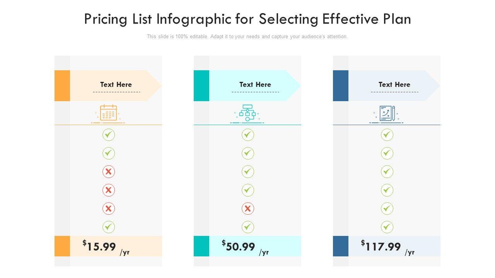Click the red X in $50.99 plan
This screenshot has width=495, height=278.
[x=248, y=208]
